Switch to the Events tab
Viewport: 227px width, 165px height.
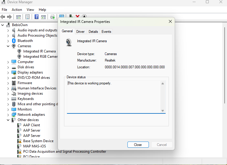point(106,32)
